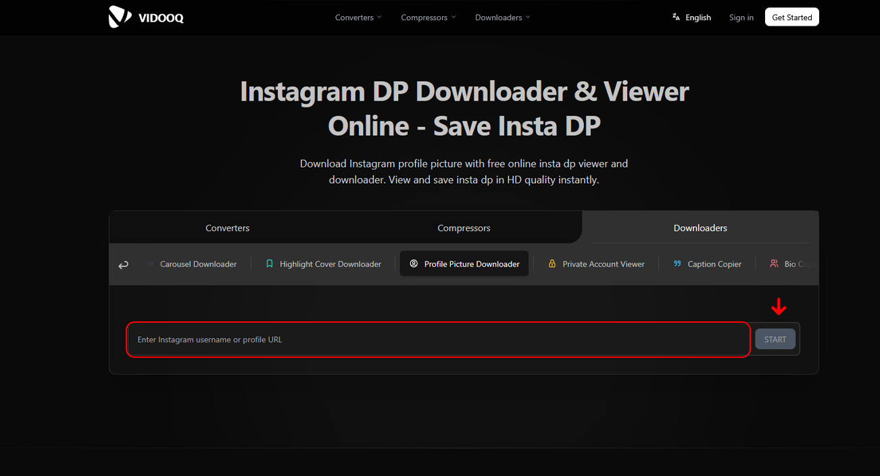880x476 pixels.
Task: Expand the Downloaders dropdown in navbar
Action: point(502,18)
